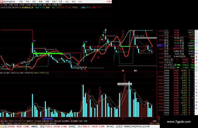This screenshot has height=128, width=198.
Task: Select the 月线 monthly period tab
Action: click(49, 5)
